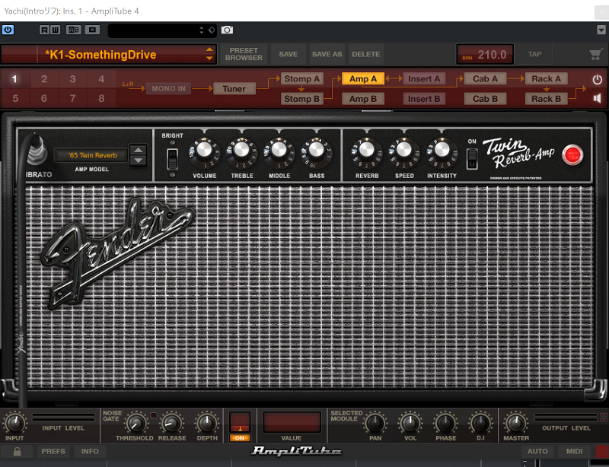609x467 pixels.
Task: Open the Tuner module
Action: [x=234, y=88]
